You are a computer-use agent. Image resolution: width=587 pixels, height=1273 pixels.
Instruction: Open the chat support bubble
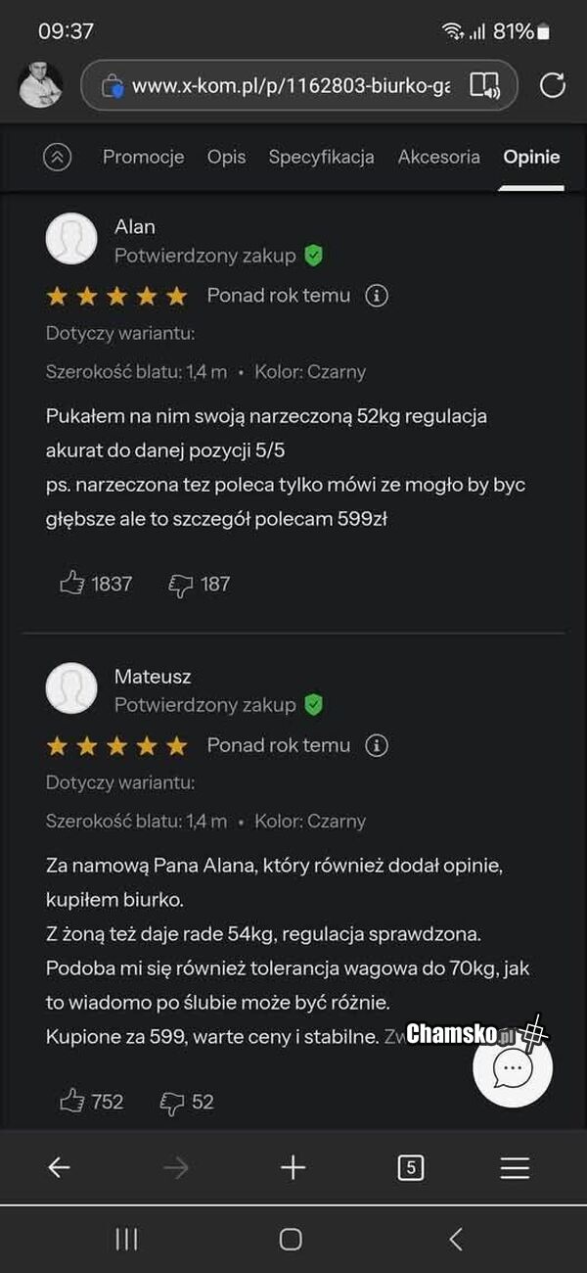(513, 1069)
